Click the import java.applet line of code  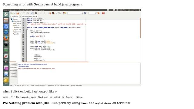point(35,19)
